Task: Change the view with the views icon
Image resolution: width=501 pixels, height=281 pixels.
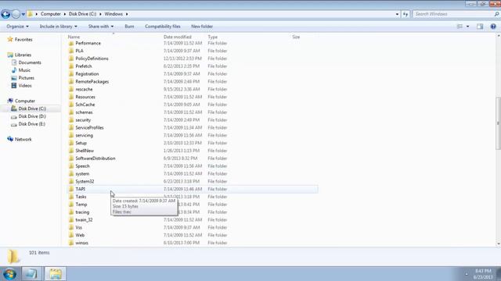Action: click(460, 27)
